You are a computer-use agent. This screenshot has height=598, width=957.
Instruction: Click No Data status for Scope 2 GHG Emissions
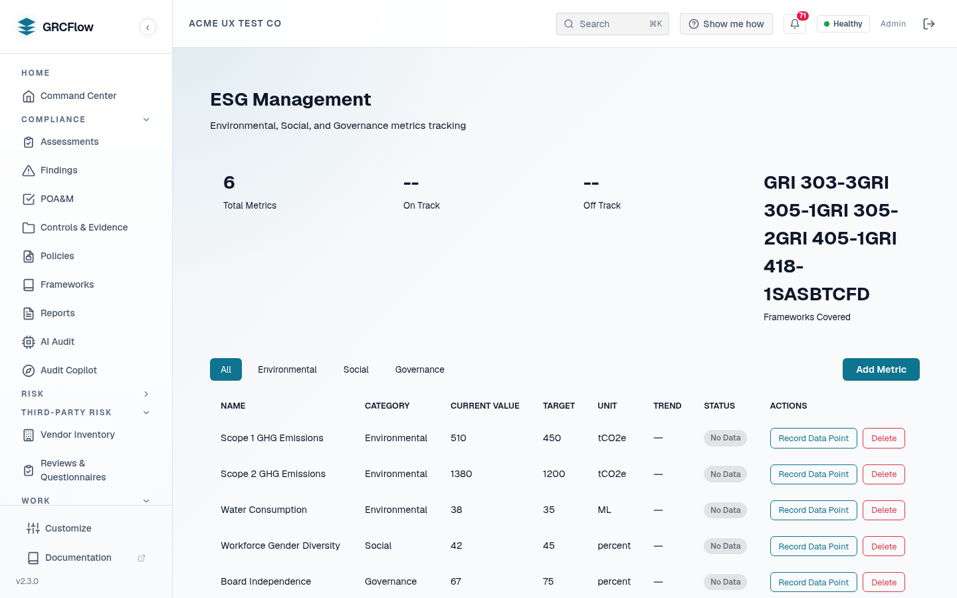tap(725, 474)
